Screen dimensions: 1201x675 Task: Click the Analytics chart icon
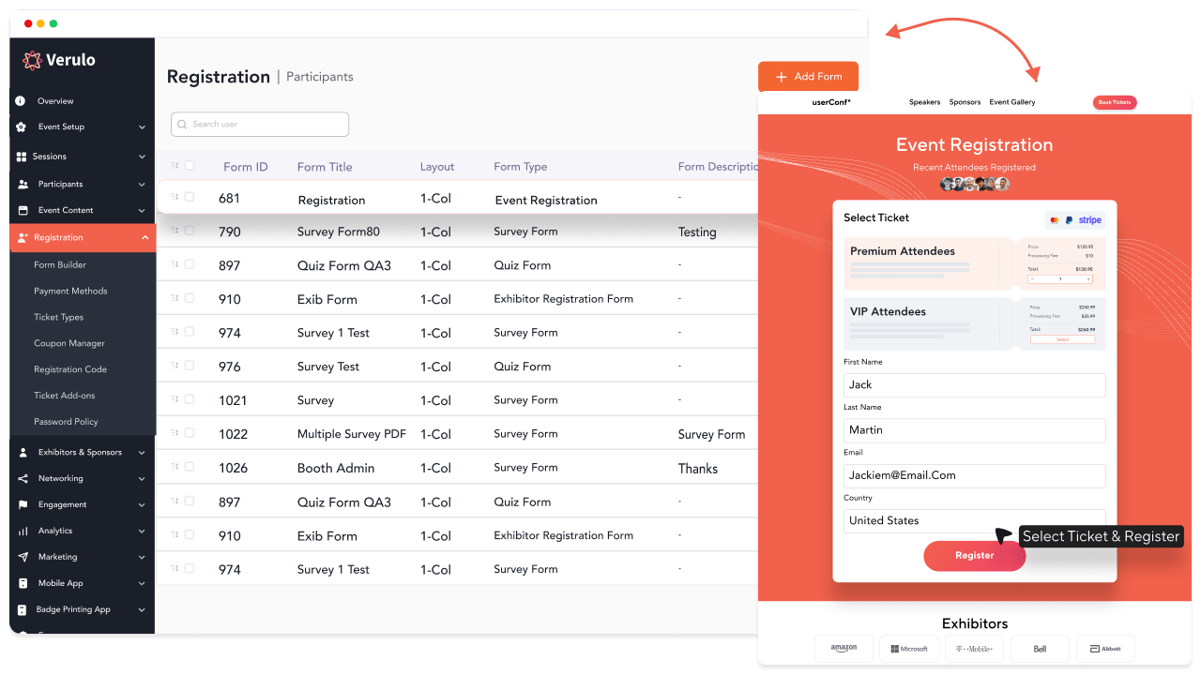pos(23,532)
